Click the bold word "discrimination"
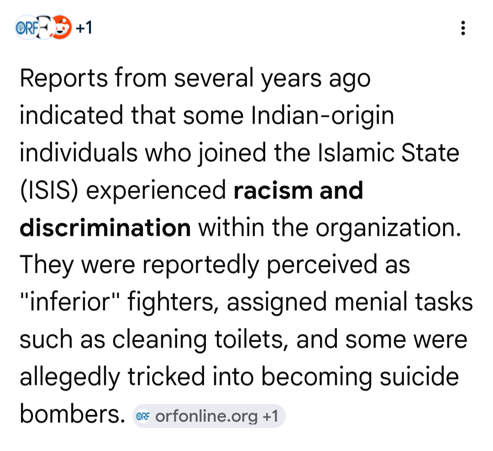Screen dimensions: 493x451 coord(105,228)
